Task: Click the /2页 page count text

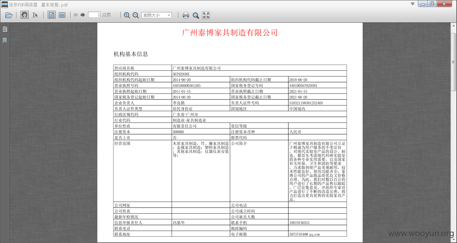Action: pos(107,15)
